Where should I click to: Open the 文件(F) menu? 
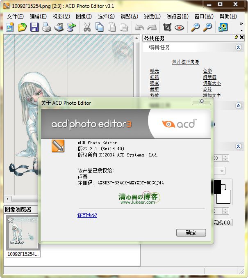tap(16, 16)
